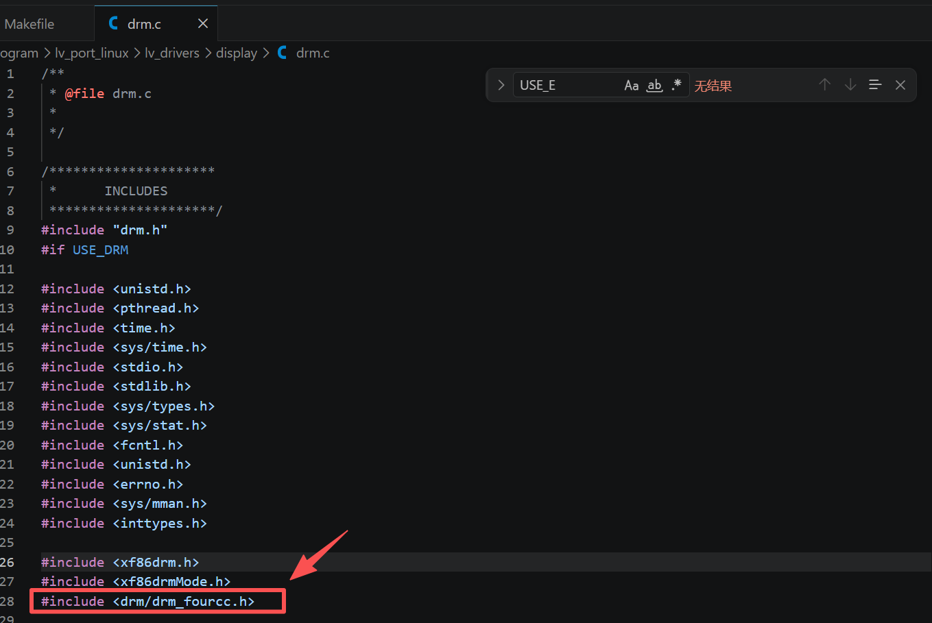This screenshot has width=932, height=623.
Task: Expand the replace field in find widget
Action: coord(501,85)
